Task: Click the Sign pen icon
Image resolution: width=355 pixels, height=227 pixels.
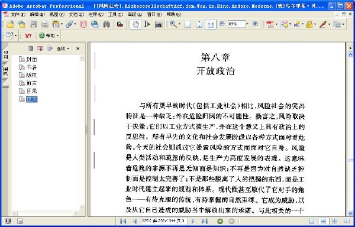Action: click(323, 24)
